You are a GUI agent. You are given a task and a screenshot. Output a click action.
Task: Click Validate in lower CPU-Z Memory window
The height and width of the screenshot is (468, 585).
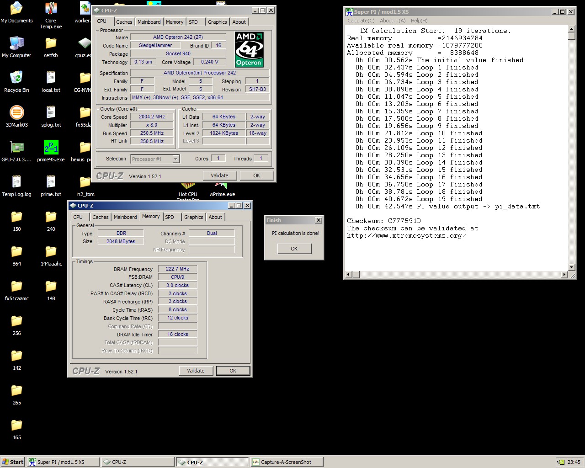coord(196,371)
